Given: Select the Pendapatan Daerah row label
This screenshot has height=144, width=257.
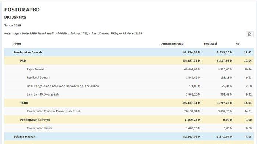Looking at the screenshot, I should (28, 52).
